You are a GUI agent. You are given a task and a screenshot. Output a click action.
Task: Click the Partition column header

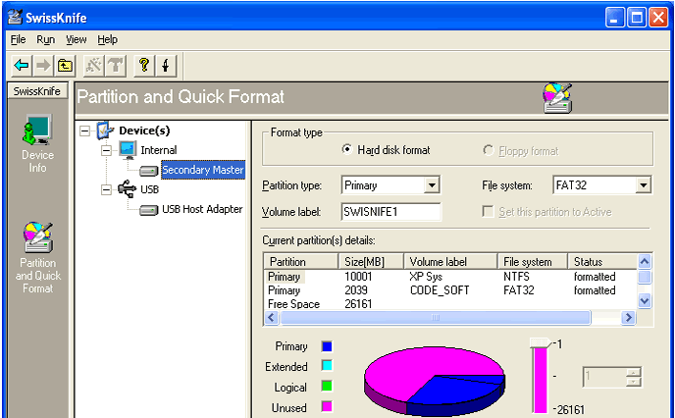click(x=300, y=261)
